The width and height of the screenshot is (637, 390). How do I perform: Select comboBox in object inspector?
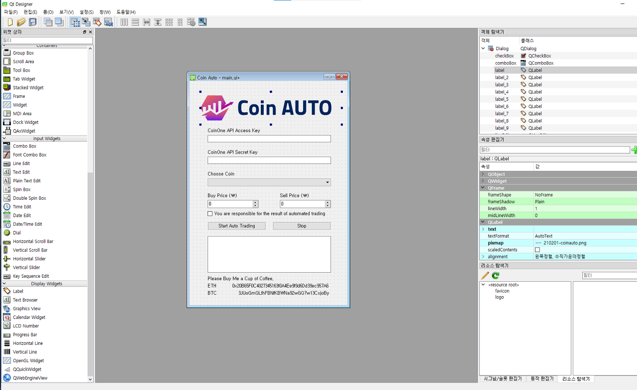pyautogui.click(x=506, y=63)
